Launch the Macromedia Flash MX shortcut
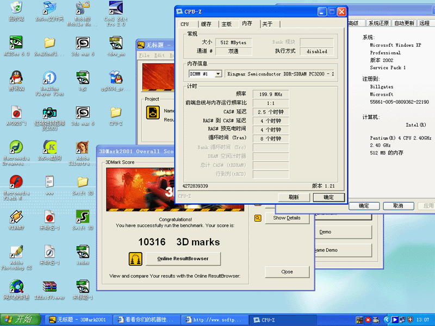Viewport: 435px width, 326px height. point(16,187)
